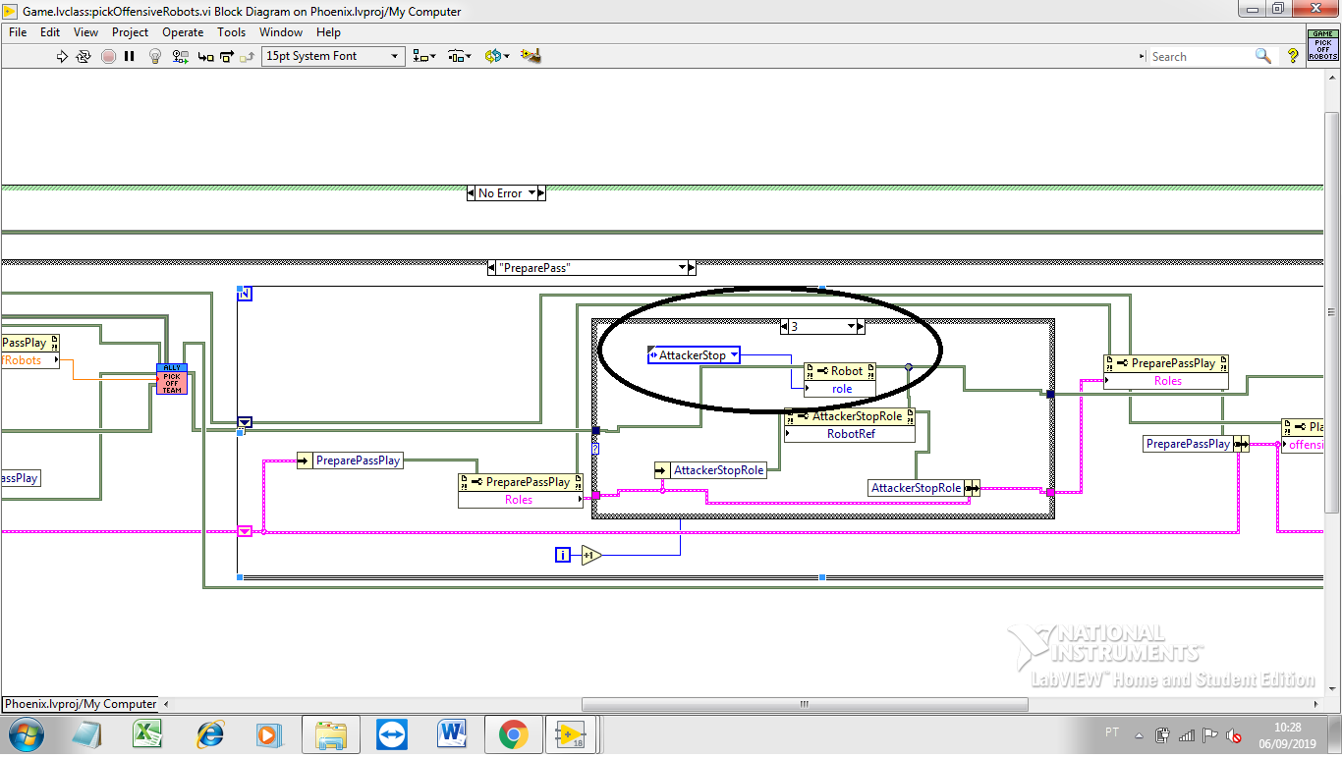1342x758 pixels.
Task: Open the Operate menu
Action: (x=183, y=32)
